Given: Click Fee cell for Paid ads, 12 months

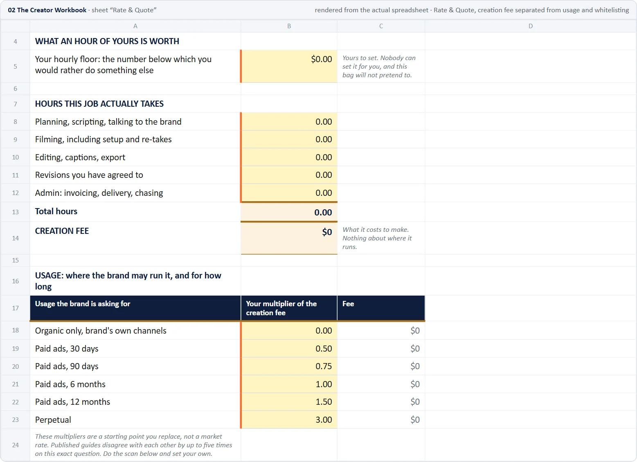Looking at the screenshot, I should pyautogui.click(x=381, y=402).
